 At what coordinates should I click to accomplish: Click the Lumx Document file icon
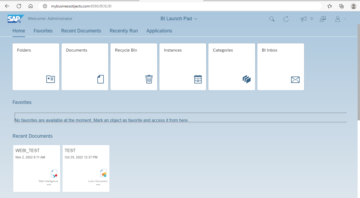(x=103, y=173)
